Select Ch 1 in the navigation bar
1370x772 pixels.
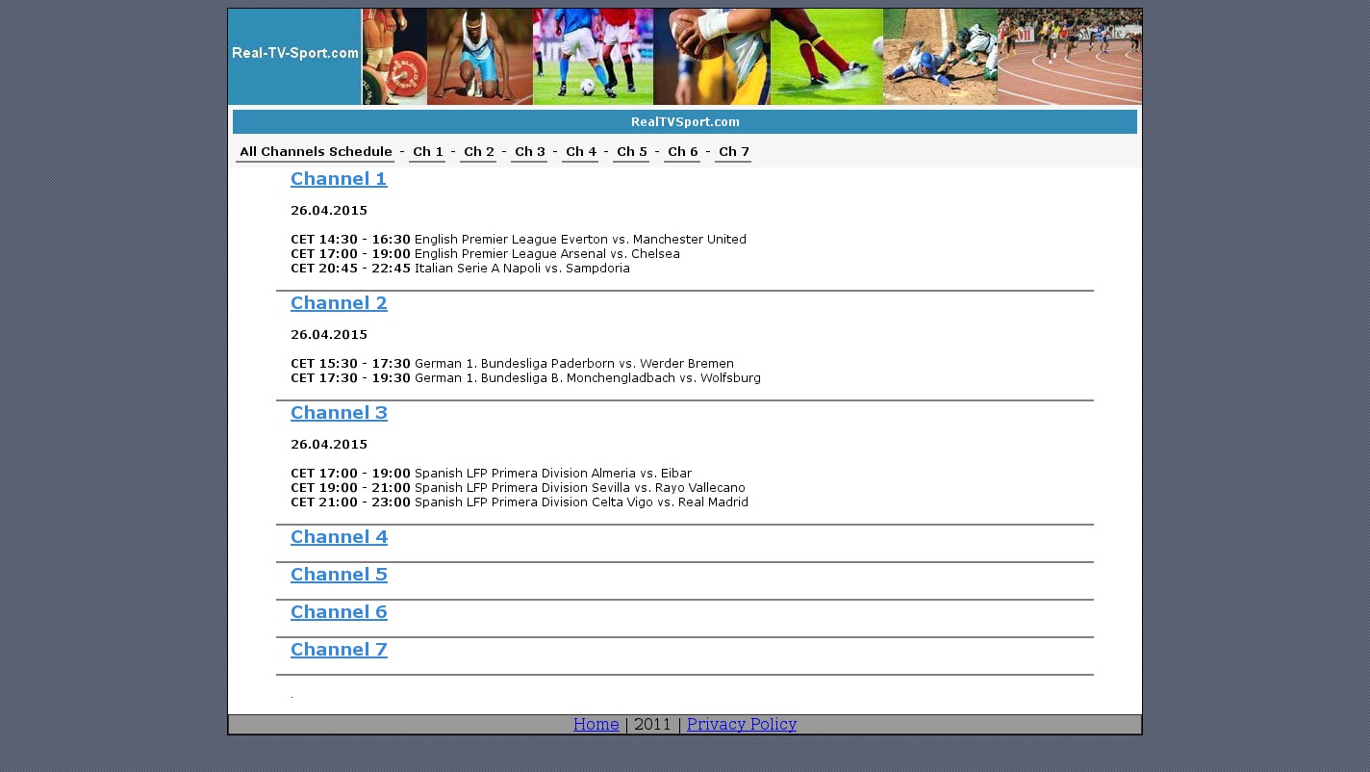pos(427,152)
